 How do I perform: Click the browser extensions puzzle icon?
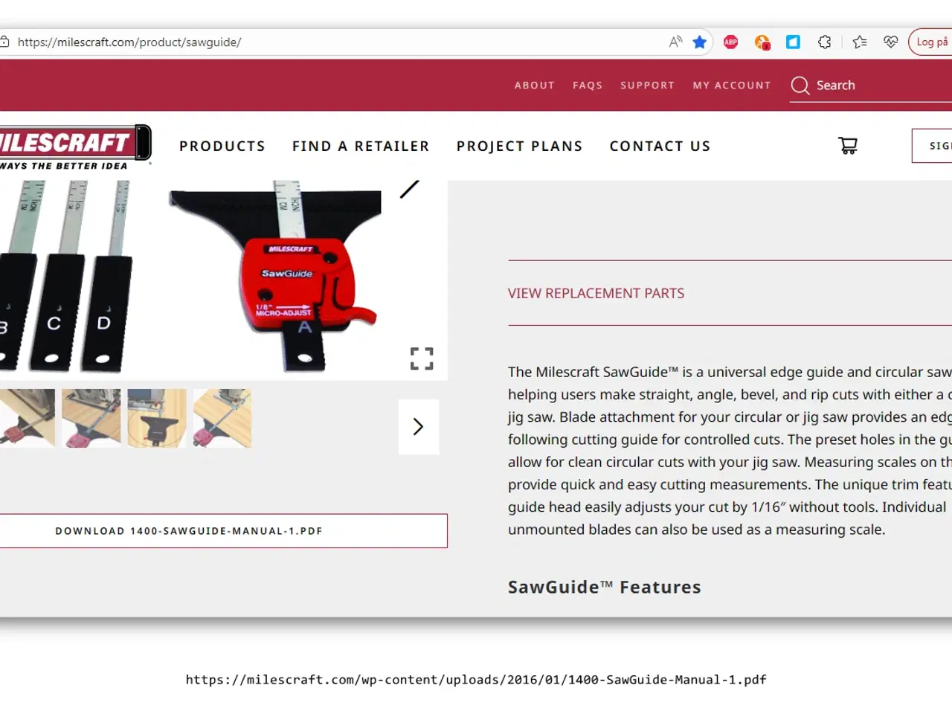(x=824, y=42)
